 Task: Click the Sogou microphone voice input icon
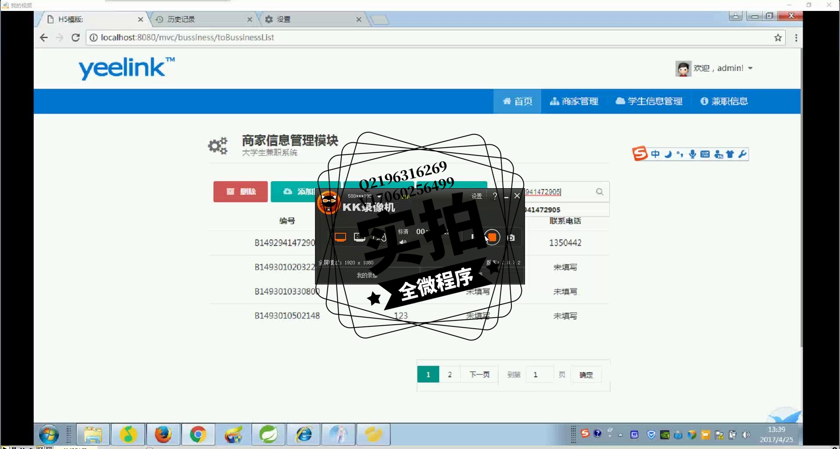coord(692,154)
